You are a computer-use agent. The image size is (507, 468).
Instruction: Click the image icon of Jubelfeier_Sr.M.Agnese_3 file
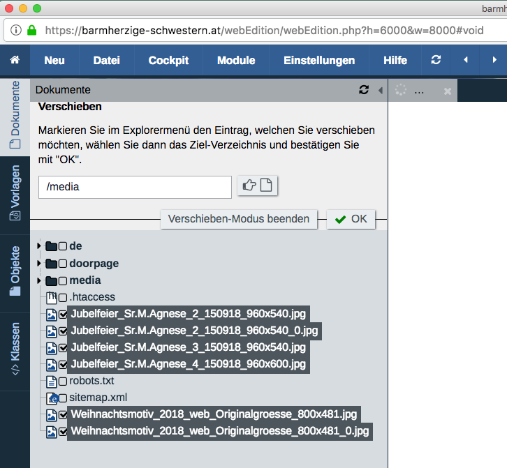(52, 348)
